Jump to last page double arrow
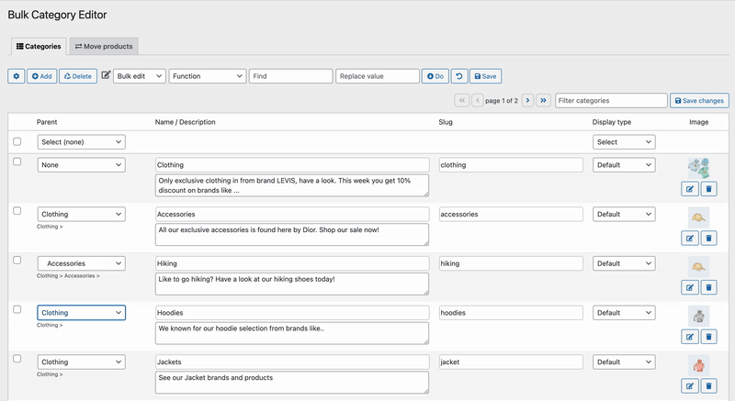Screen dimensions: 735x401 point(543,100)
